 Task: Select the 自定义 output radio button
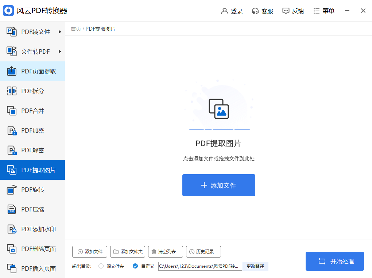[135, 266]
